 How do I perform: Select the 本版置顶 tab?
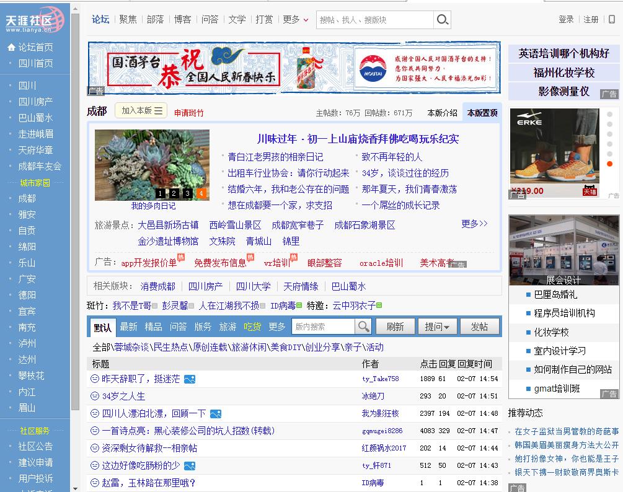pyautogui.click(x=482, y=113)
